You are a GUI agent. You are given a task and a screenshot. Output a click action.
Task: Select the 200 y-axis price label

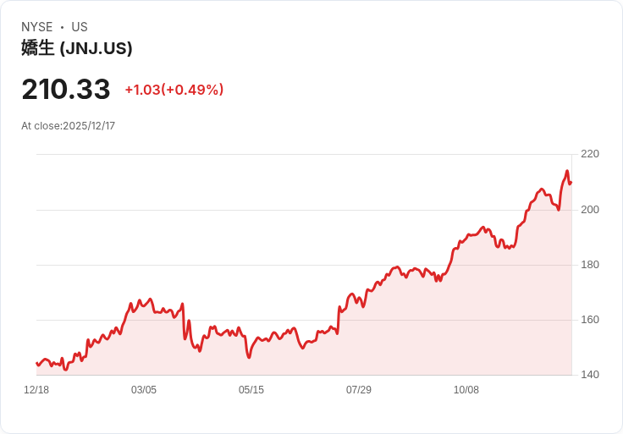tap(590, 209)
